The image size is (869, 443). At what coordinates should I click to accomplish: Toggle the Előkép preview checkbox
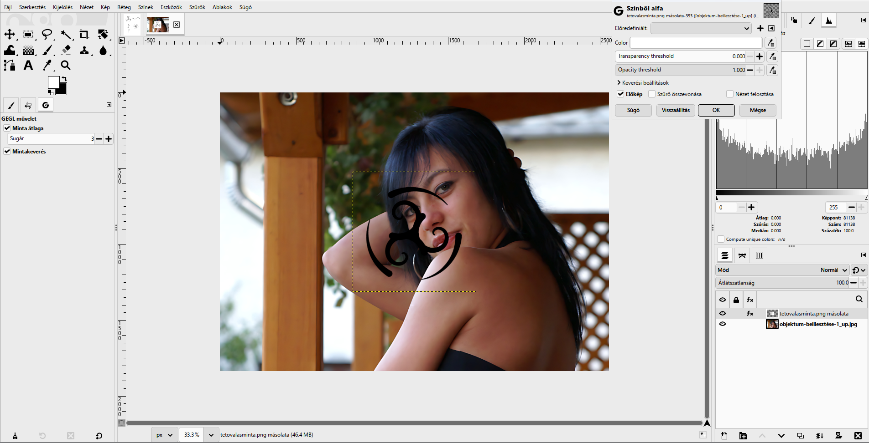[621, 94]
